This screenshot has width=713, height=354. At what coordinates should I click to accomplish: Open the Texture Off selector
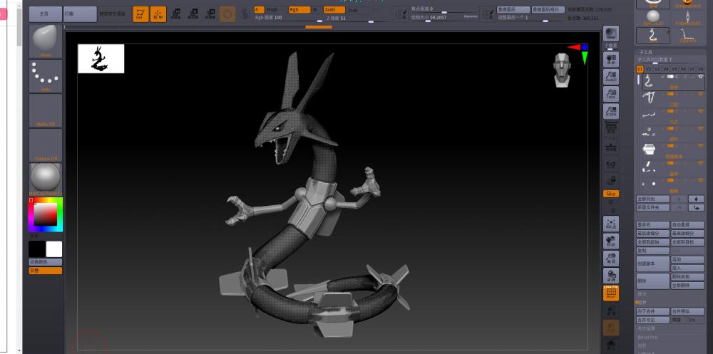(46, 145)
